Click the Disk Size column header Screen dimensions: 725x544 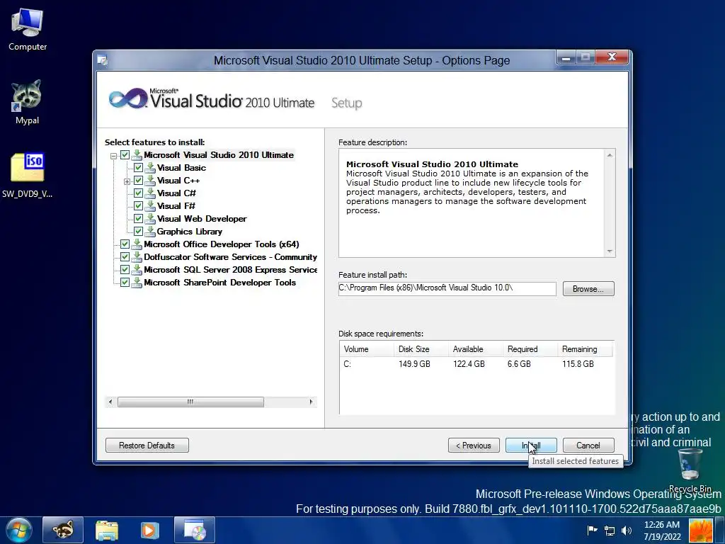point(421,348)
